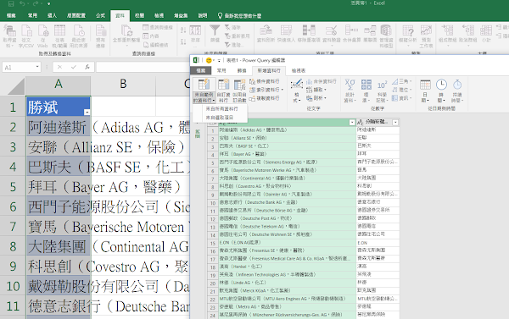The image size is (509, 319).
Task: Click Subtotal icon in Excel ribbon
Action: pos(486,30)
